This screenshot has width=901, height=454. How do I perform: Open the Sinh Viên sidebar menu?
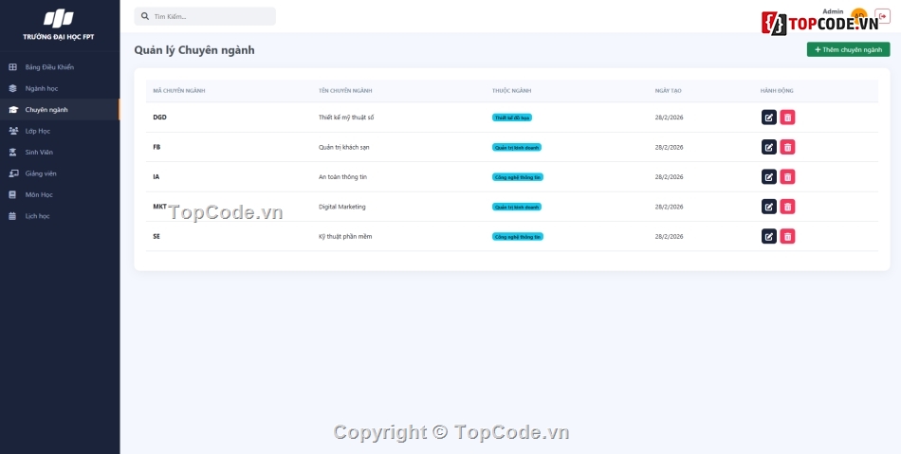(x=39, y=152)
